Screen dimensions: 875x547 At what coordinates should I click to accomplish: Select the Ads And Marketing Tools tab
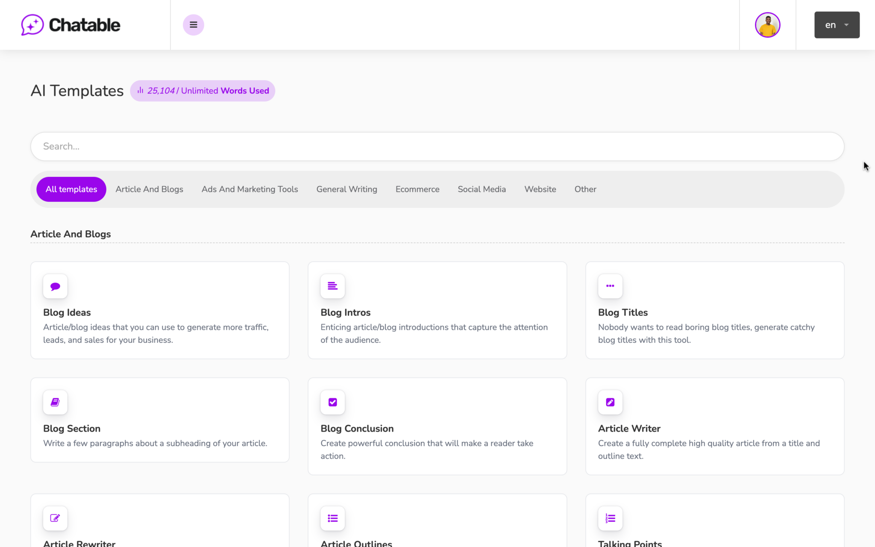click(x=250, y=189)
